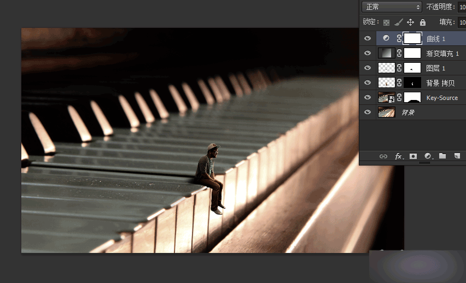Image resolution: width=466 pixels, height=283 pixels.
Task: Toggle mask link icon on 曲线 1
Action: coord(399,38)
